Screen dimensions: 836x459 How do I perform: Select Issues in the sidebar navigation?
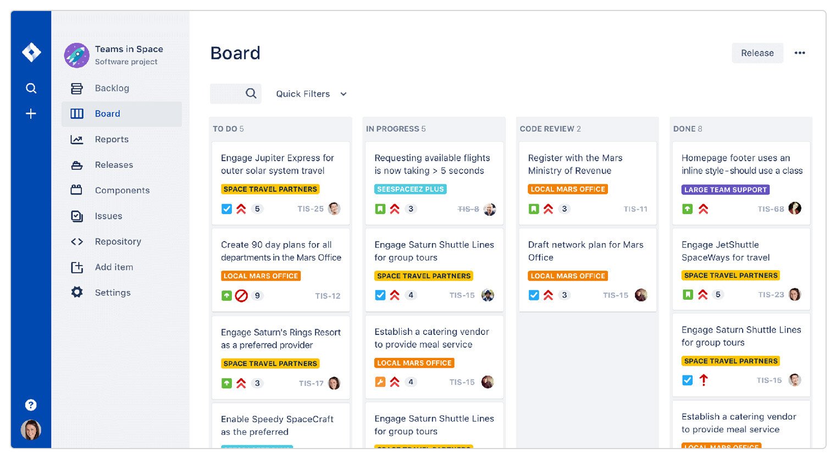pos(108,216)
